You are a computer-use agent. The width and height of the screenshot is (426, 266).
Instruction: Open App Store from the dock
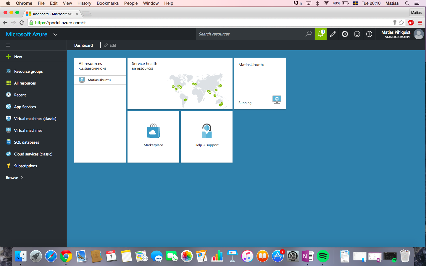277,256
